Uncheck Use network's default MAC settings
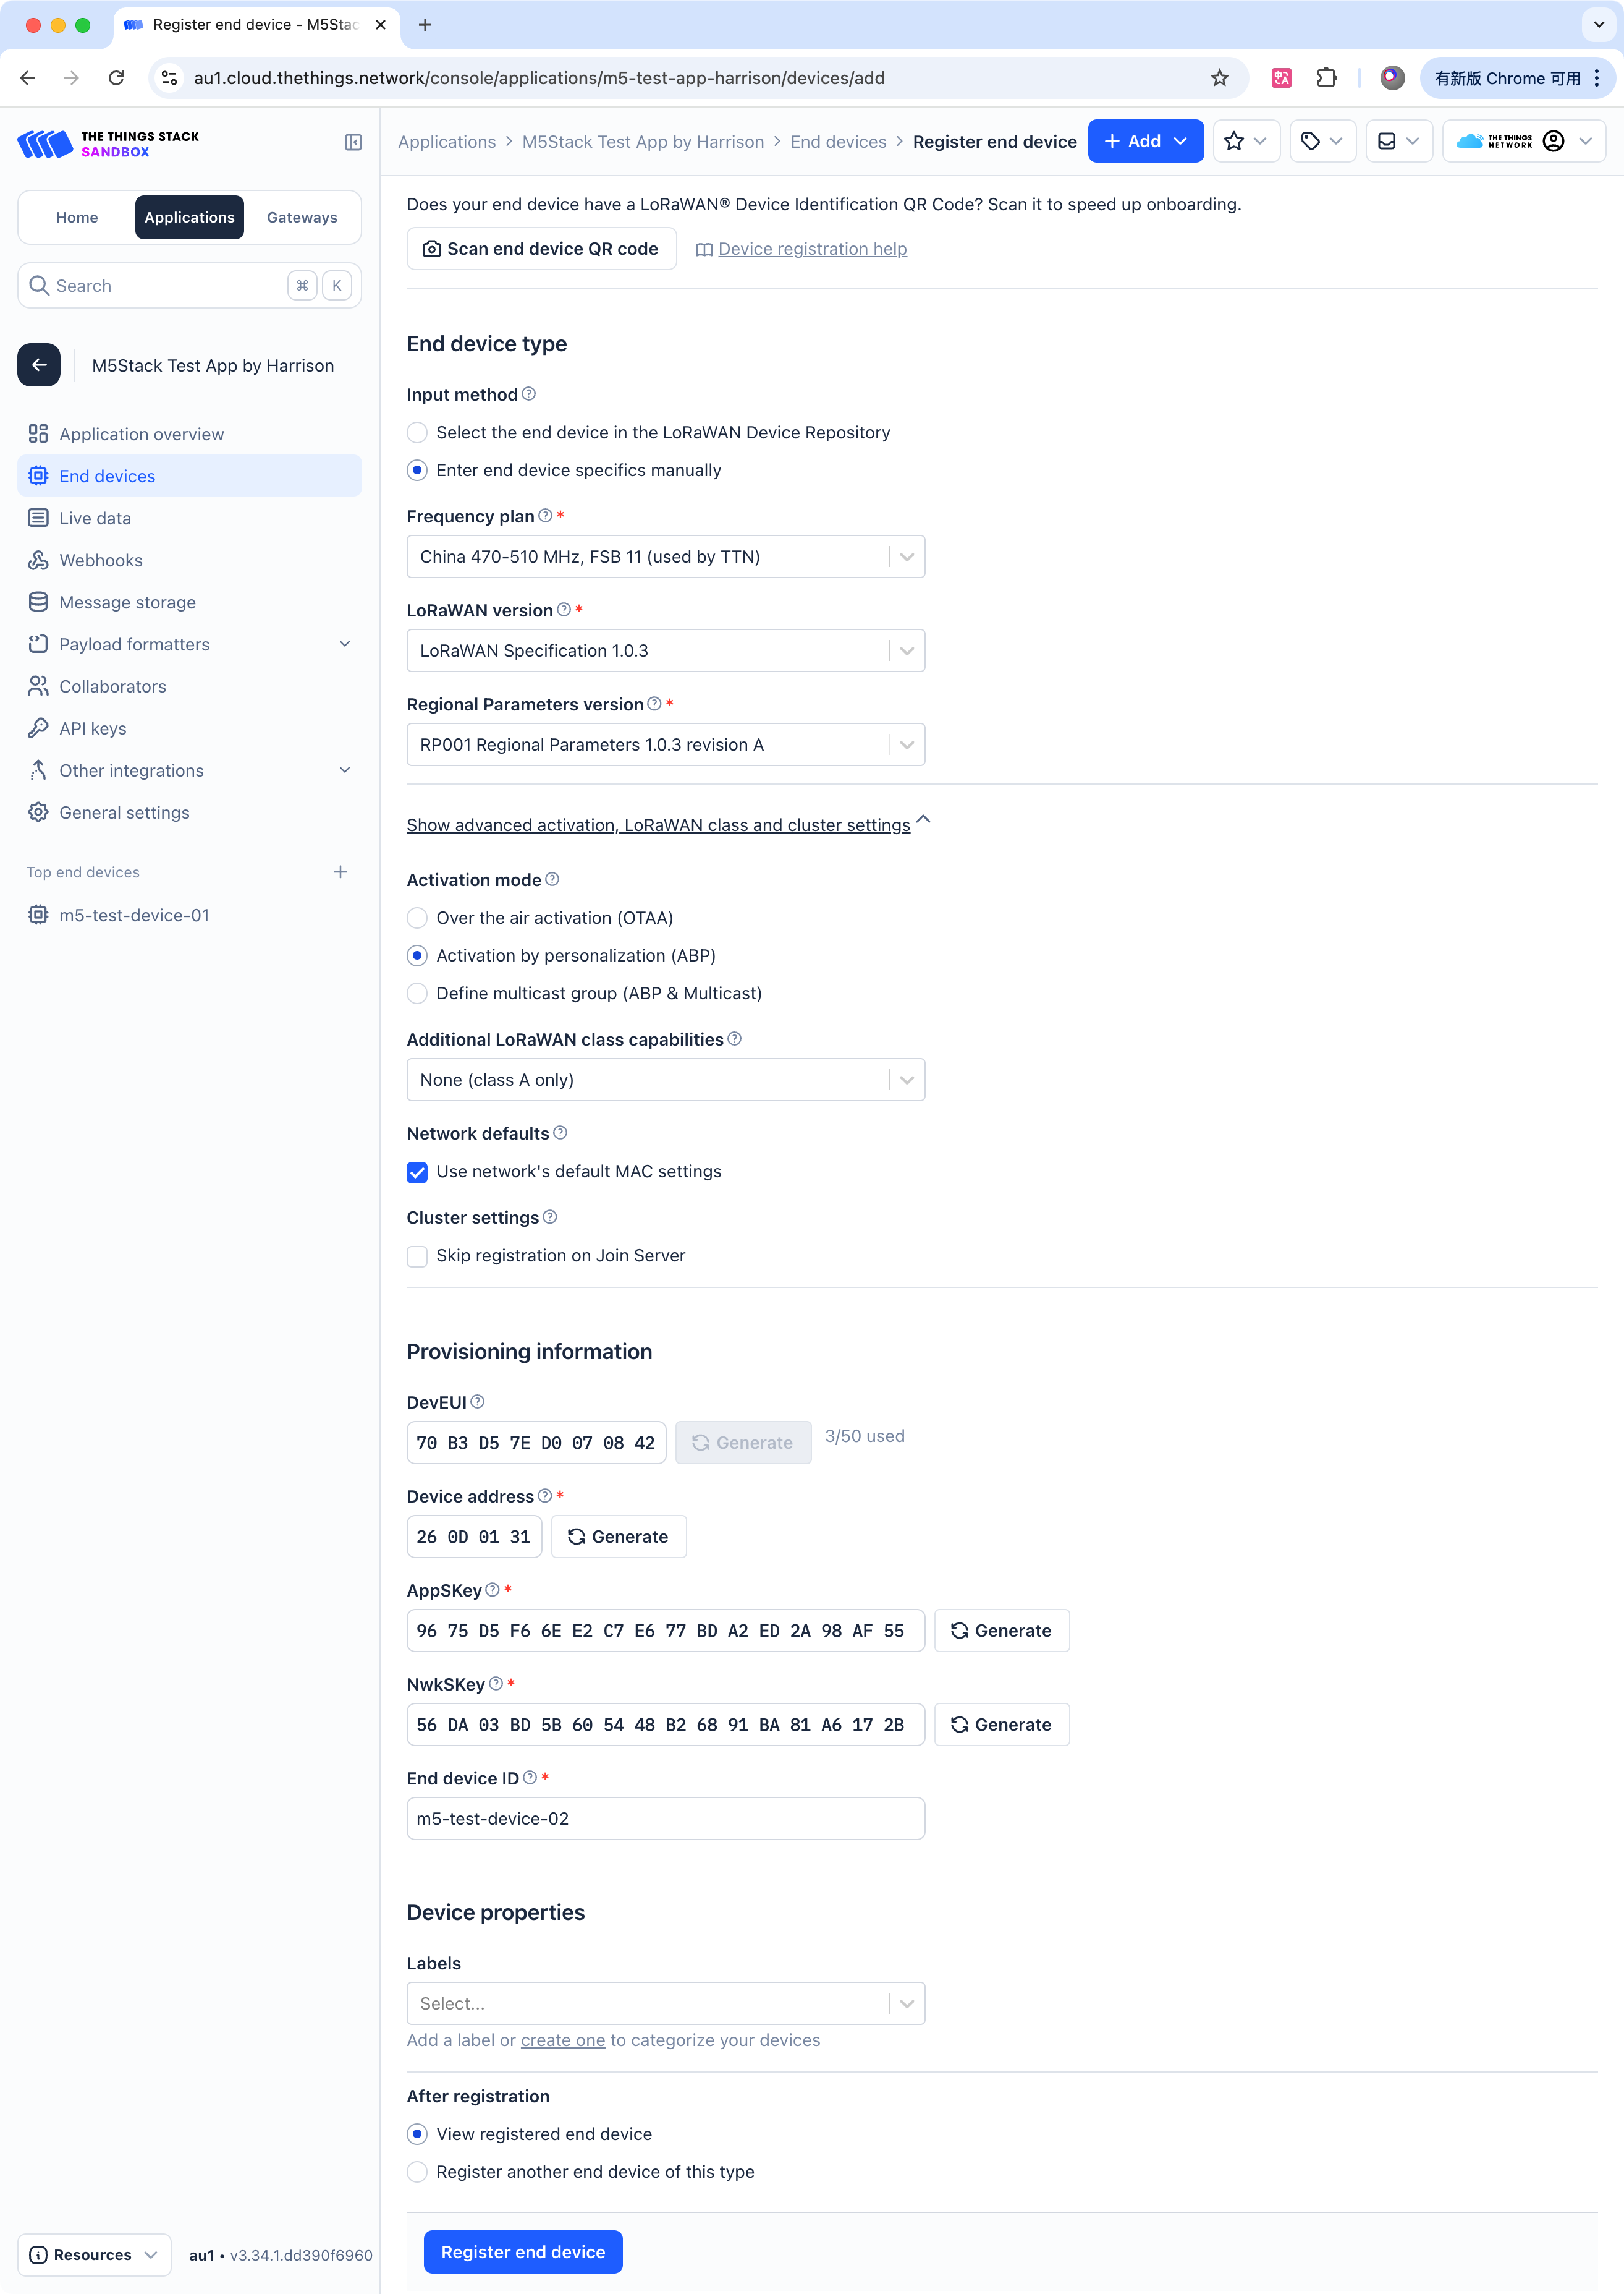The image size is (1624, 2294). pyautogui.click(x=417, y=1172)
